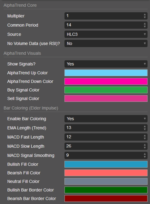Screen dimensions: 150x204
Task: Open the AlphaTrend Up Color picker
Action: (x=106, y=73)
